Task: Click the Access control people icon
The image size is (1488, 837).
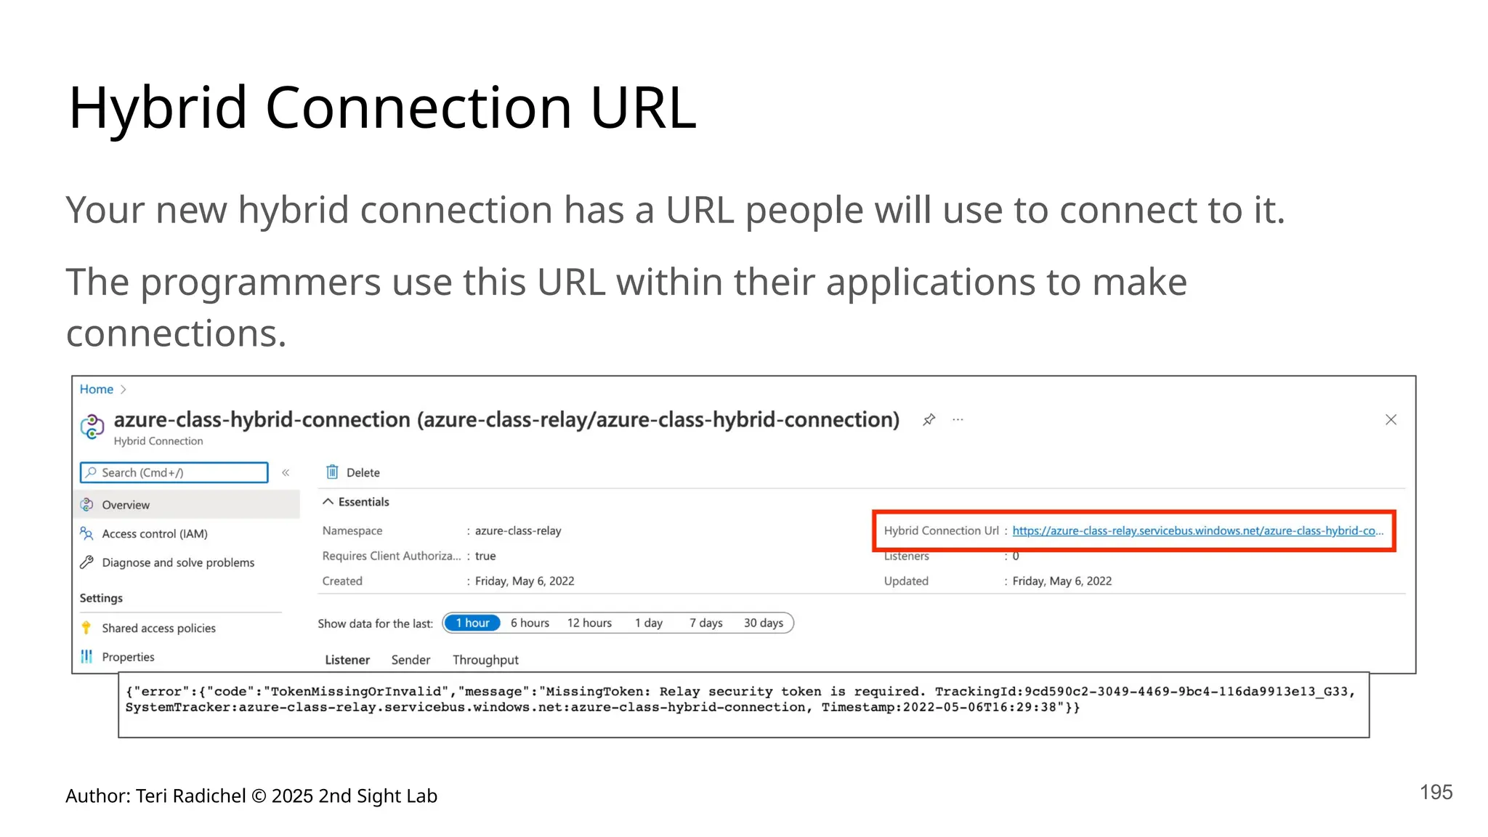Action: (x=86, y=534)
